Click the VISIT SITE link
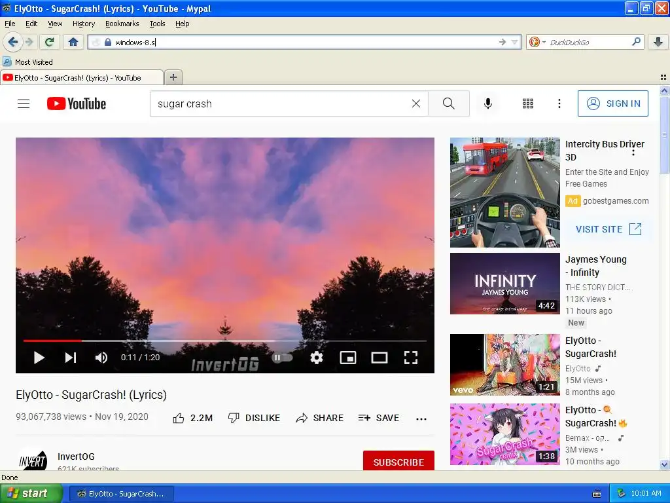Image resolution: width=670 pixels, height=503 pixels. tap(608, 229)
